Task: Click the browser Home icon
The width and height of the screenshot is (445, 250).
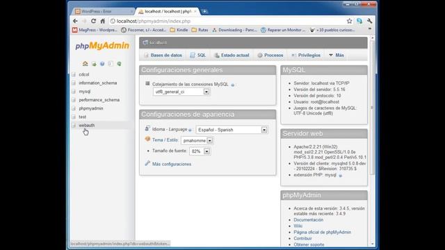Action: click(102, 21)
